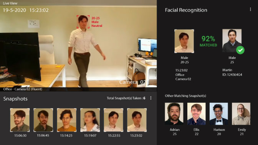Click the red face detection box in live view
The image size is (258, 145).
click(83, 22)
